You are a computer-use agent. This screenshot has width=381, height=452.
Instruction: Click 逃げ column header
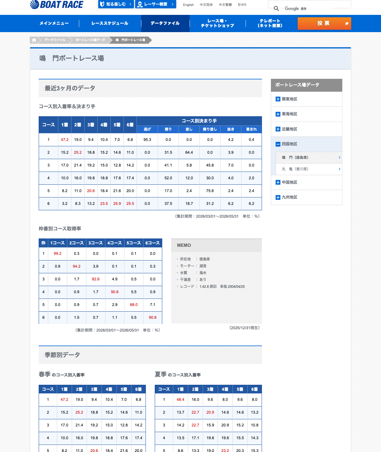[147, 129]
